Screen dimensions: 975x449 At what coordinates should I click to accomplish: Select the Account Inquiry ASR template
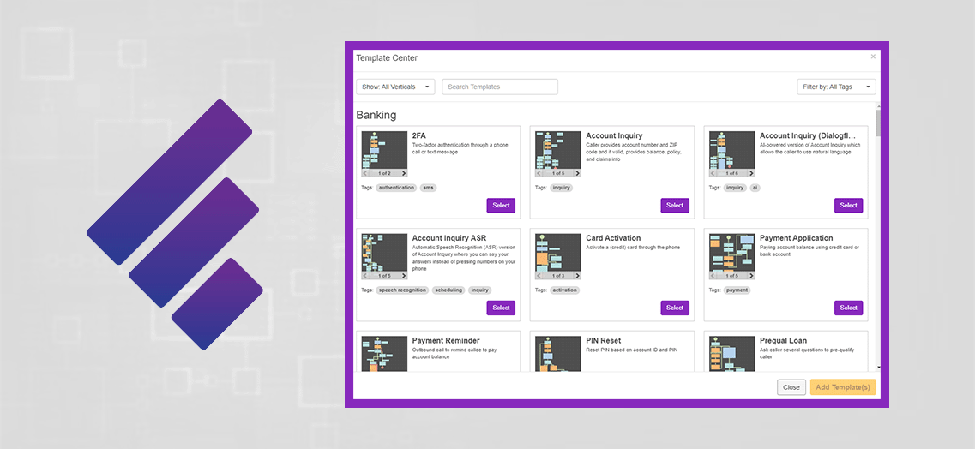click(501, 308)
